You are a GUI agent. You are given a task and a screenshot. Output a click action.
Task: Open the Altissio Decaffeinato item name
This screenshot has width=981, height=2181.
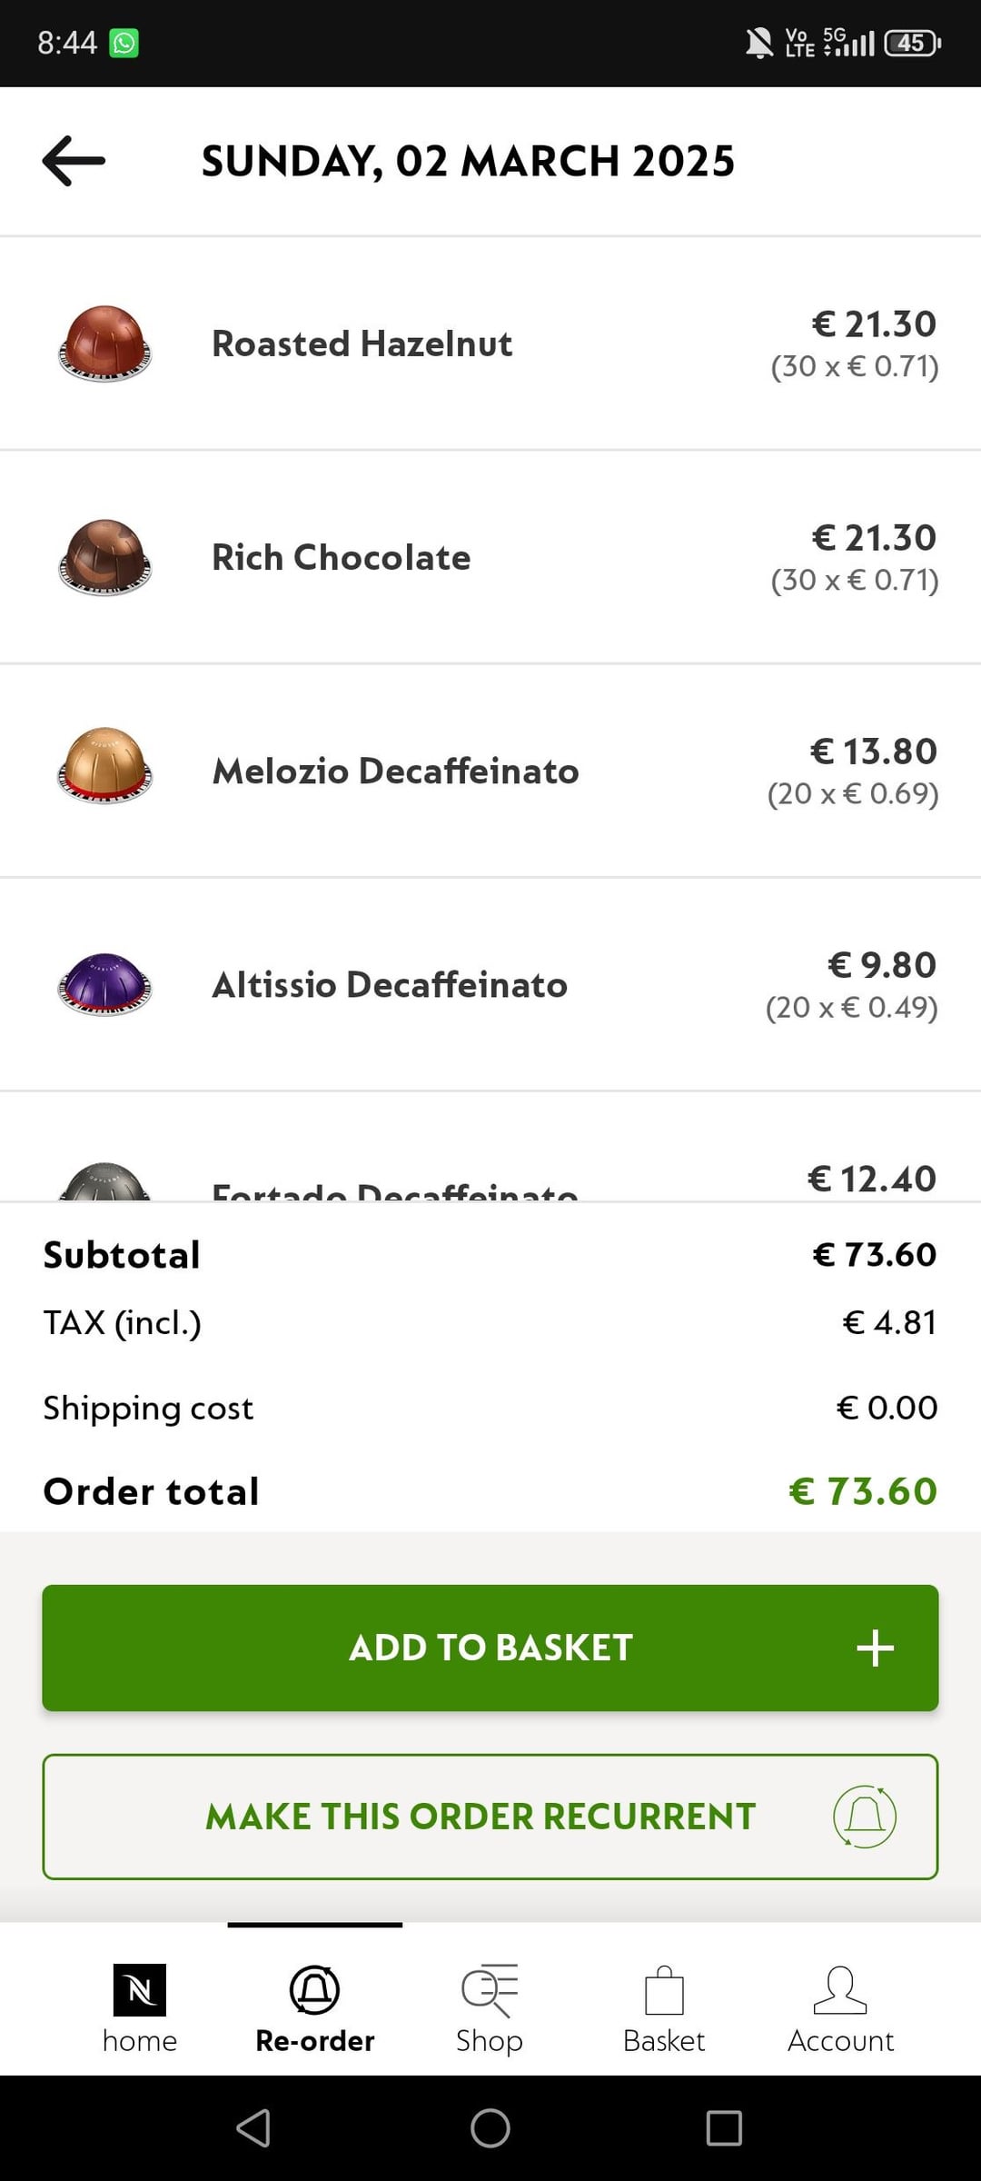[390, 984]
